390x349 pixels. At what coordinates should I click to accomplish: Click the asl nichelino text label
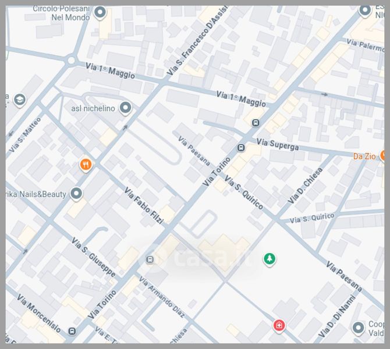[x=93, y=108]
